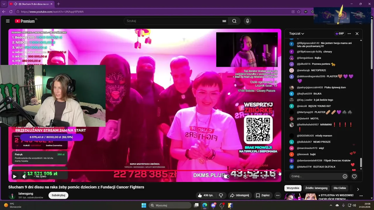Show hidden system tray icons
The image size is (374, 210).
[331, 205]
